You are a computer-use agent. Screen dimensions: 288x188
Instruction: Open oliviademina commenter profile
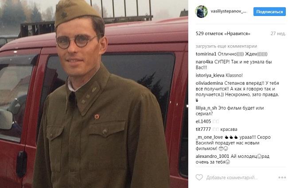pos(209,83)
